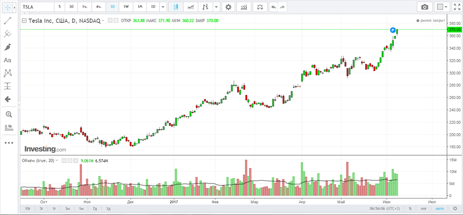Open interval list dropdown arrow
The width and height of the screenshot is (463, 215).
click(x=163, y=7)
